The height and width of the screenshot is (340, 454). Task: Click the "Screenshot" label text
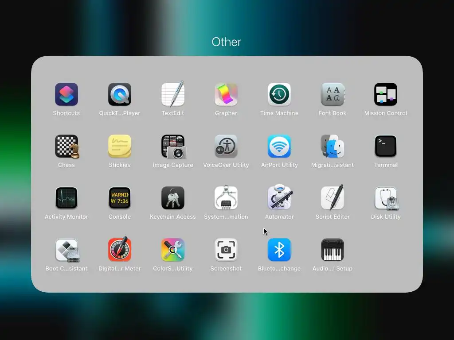[x=226, y=268]
